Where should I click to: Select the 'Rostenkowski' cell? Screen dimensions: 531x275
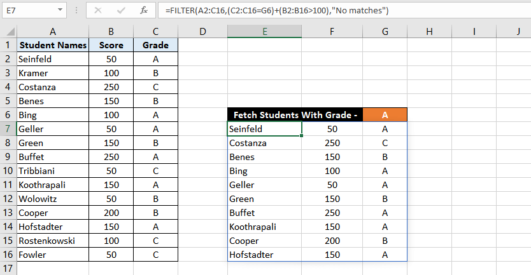(x=53, y=241)
